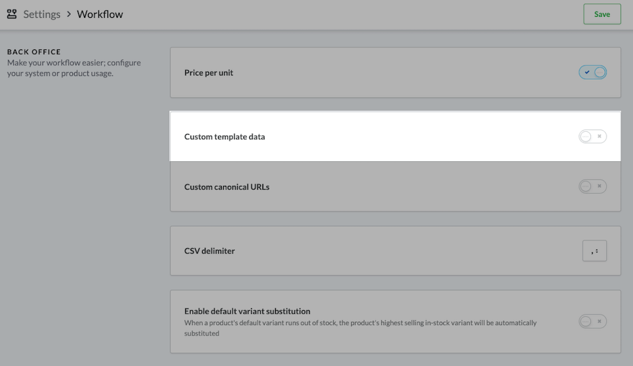Click the x icon on variant substitution switch
Image resolution: width=633 pixels, height=366 pixels.
point(599,321)
